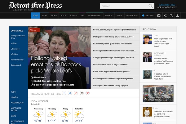Follow Detroit Free Press on Twitter
The image size is (186, 124).
coord(70,93)
